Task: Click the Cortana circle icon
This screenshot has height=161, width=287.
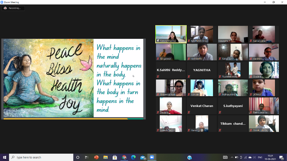Action: (78, 157)
